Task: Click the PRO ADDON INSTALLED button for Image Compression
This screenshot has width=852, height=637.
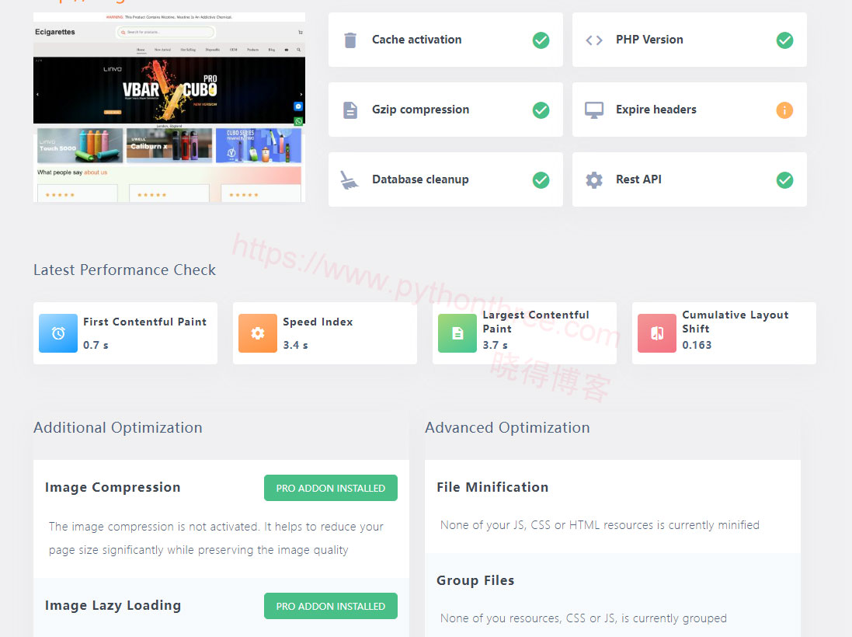Action: [x=331, y=488]
